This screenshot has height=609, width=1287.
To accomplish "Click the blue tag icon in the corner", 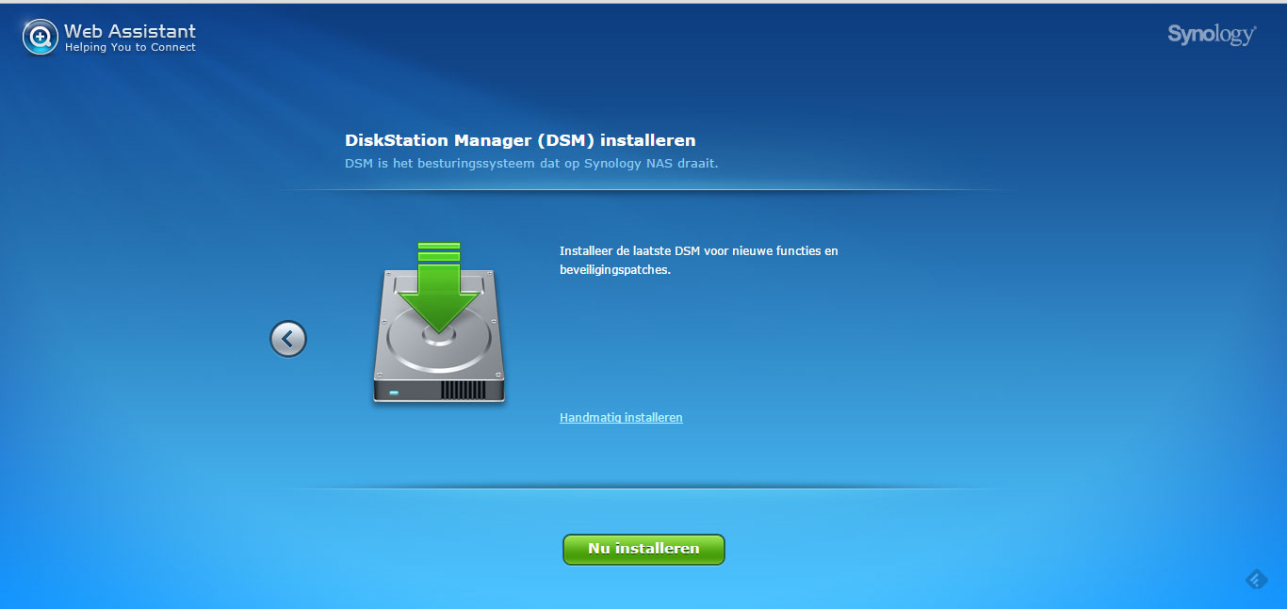I will (1256, 580).
